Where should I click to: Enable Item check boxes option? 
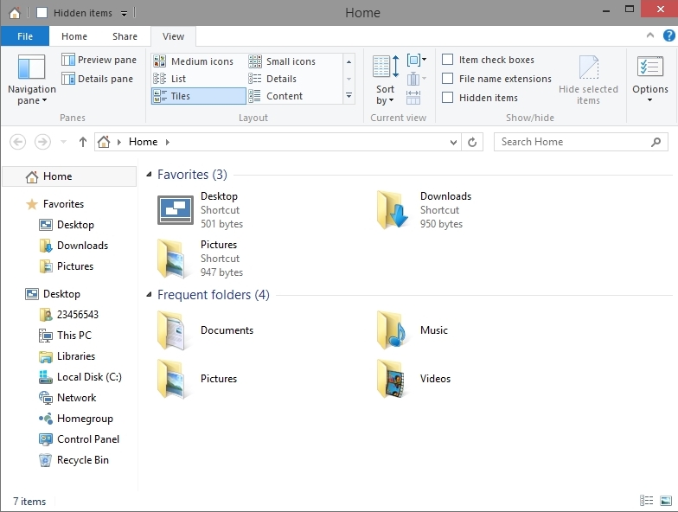coord(448,60)
